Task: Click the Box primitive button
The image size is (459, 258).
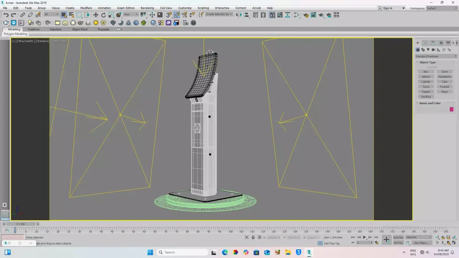Action: [426, 72]
